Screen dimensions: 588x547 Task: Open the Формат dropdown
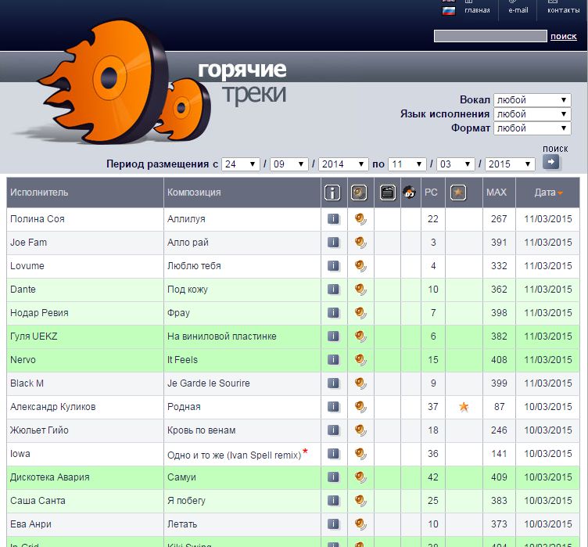[532, 128]
